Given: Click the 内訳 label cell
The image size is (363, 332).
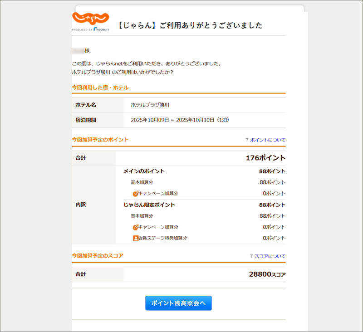Looking at the screenshot, I should coord(81,205).
